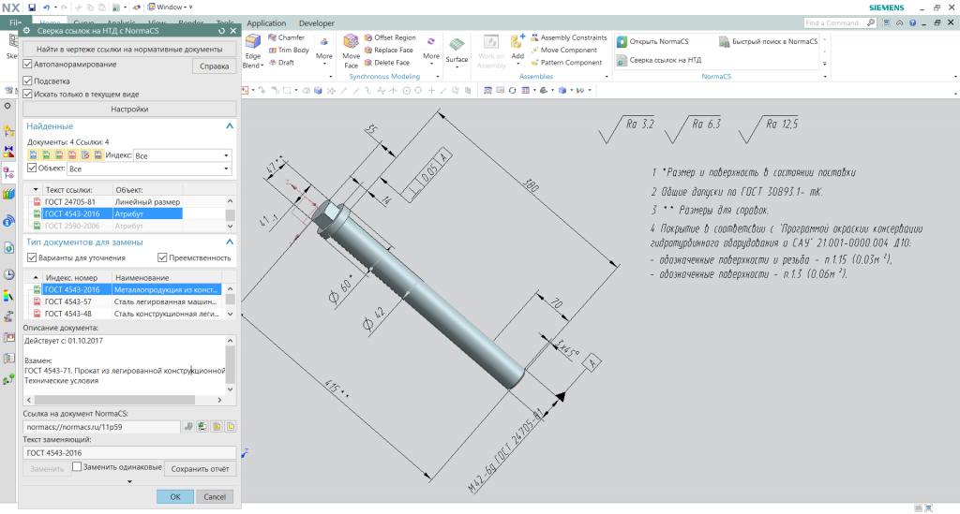The height and width of the screenshot is (514, 960).
Task: Click the last yellow page icon beside NormaCS URL
Action: click(x=231, y=427)
